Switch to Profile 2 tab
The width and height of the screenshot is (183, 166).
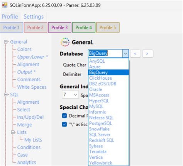(x=36, y=27)
